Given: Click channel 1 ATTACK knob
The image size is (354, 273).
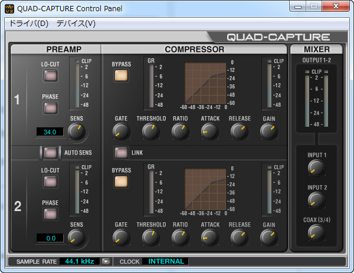Looking at the screenshot, I should click(x=209, y=131).
